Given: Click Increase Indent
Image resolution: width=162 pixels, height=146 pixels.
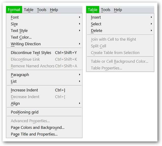Looking at the screenshot, I should click(24, 90).
